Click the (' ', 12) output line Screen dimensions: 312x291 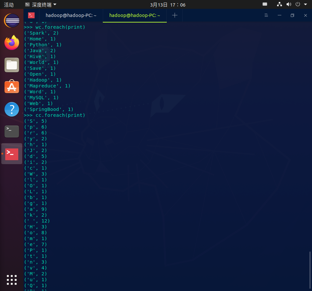tap(37, 221)
